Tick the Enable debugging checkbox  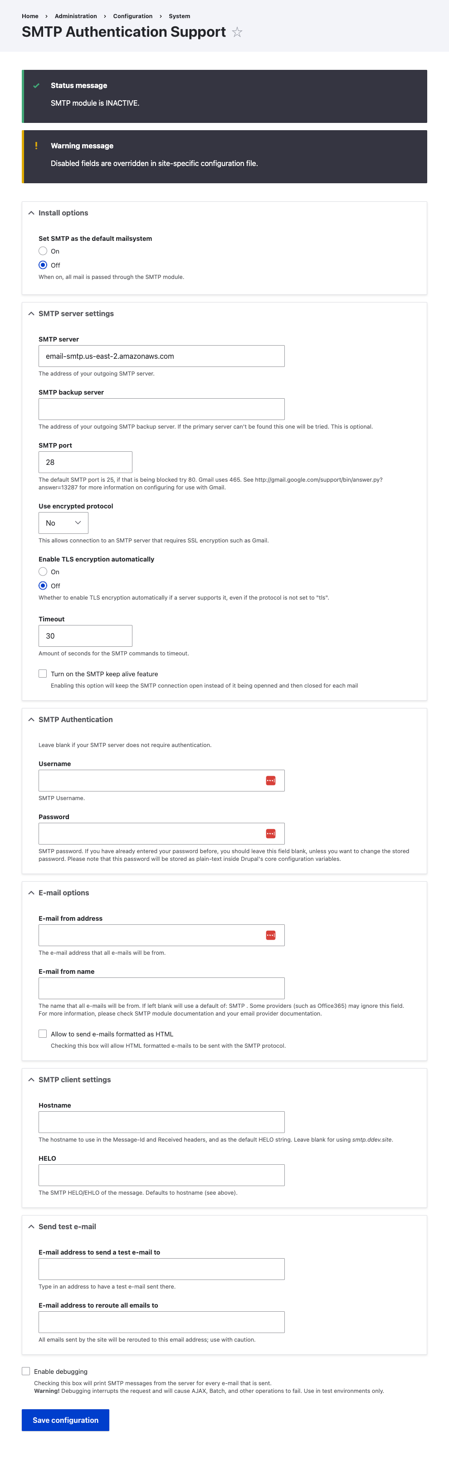[x=26, y=1371]
